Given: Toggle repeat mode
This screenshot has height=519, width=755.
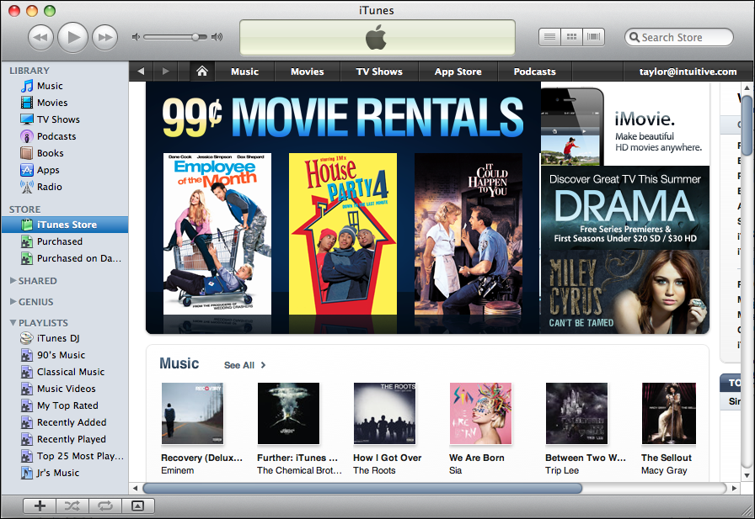Looking at the screenshot, I should (105, 506).
